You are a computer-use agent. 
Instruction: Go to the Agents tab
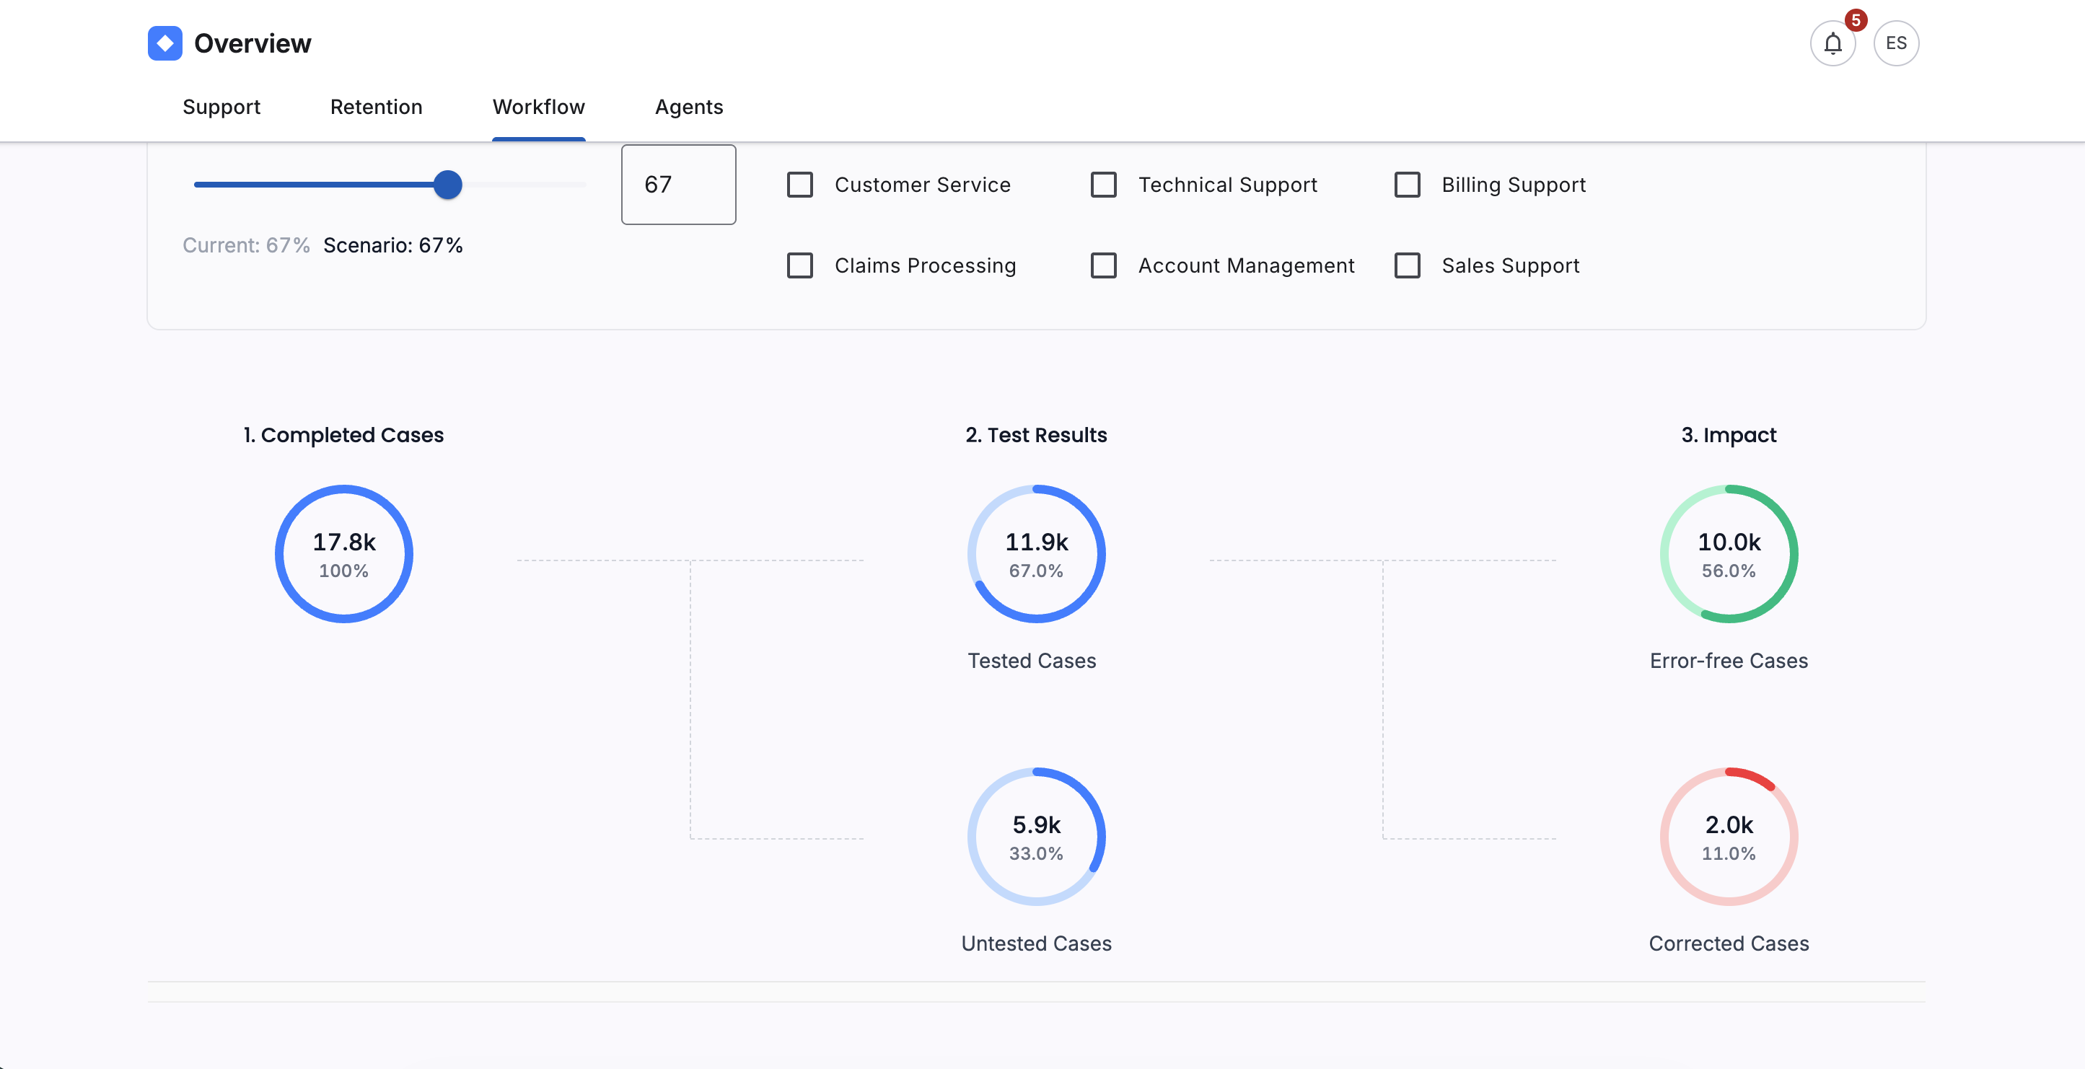coord(688,107)
